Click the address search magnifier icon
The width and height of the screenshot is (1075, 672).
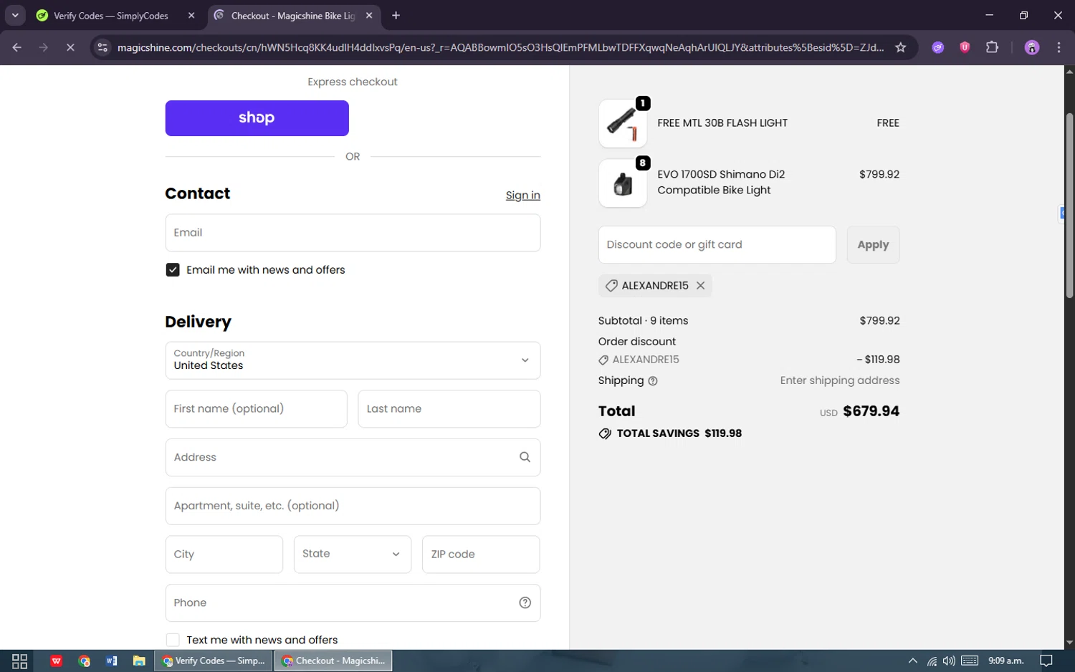[525, 457]
